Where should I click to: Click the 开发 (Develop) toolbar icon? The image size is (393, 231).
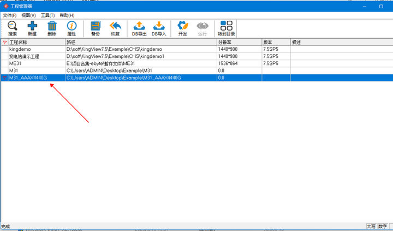tap(182, 28)
